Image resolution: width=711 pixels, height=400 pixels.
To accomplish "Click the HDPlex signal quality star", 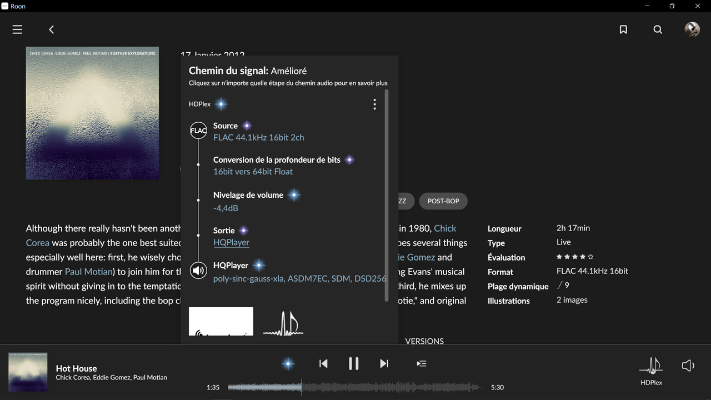I will (x=221, y=104).
